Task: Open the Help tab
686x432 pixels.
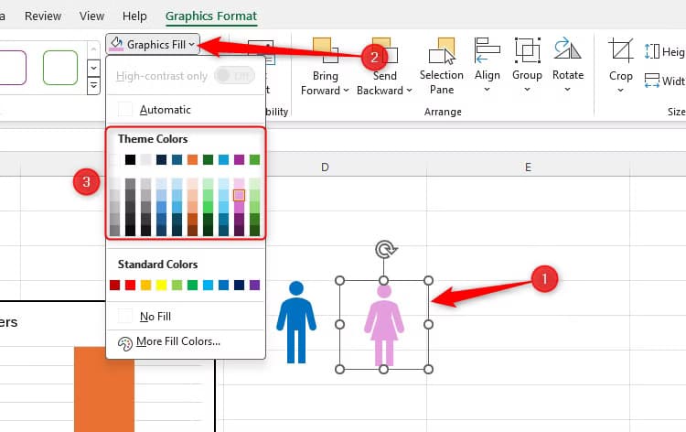Action: [x=134, y=16]
